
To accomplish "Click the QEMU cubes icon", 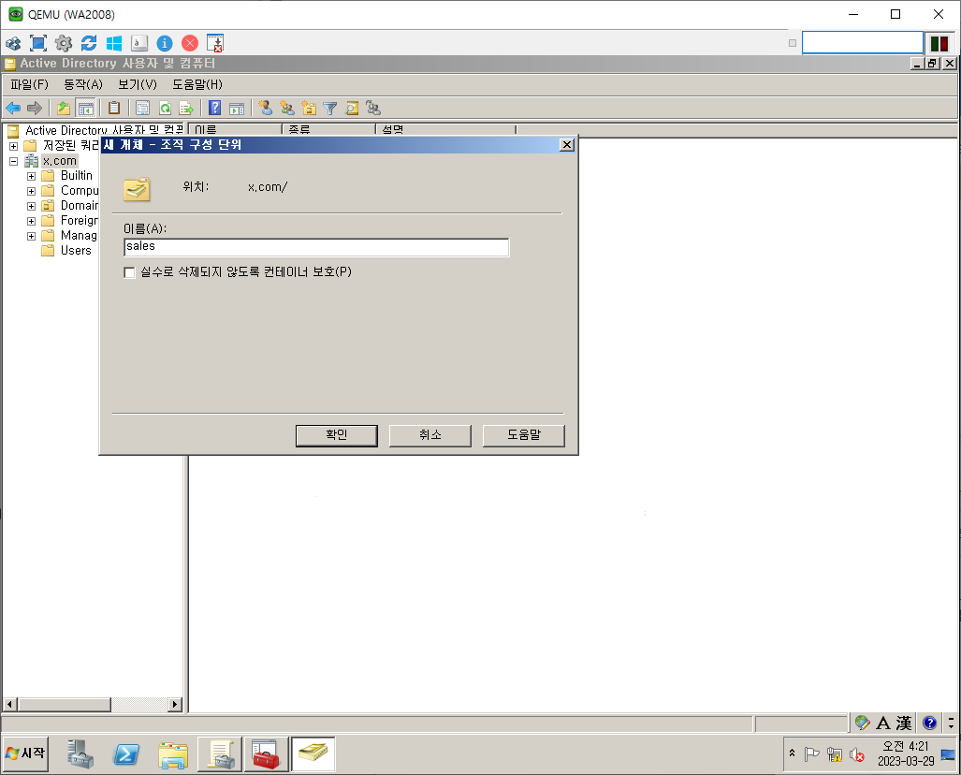I will pos(13,44).
